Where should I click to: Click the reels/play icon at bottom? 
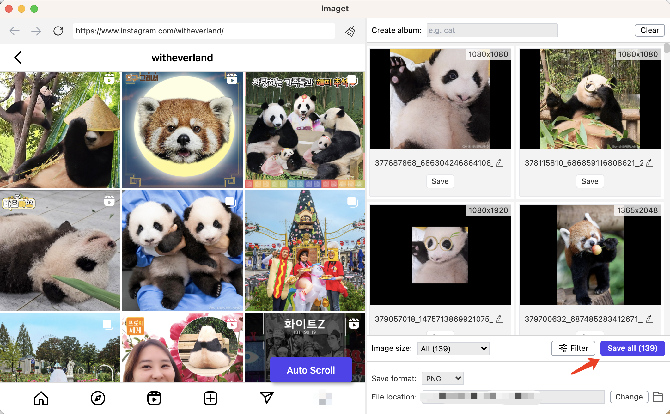155,399
